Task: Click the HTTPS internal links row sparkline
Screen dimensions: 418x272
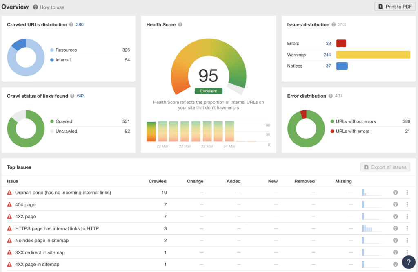Action: tap(372, 228)
